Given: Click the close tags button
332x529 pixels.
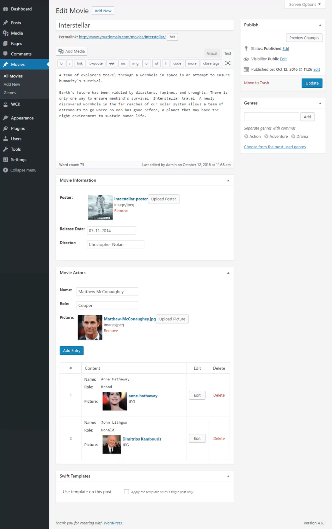Looking at the screenshot, I should [x=211, y=63].
